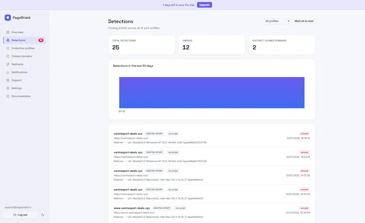
Task: Click the PageShield brand name
Action: click(21, 18)
